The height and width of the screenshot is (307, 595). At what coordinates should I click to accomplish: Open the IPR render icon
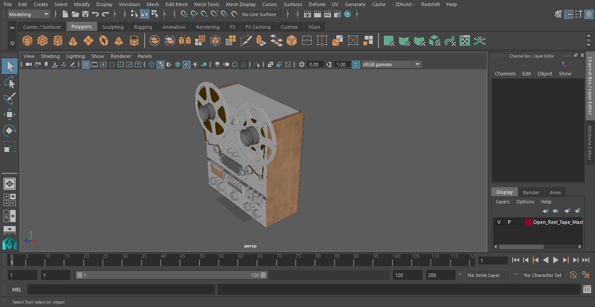click(327, 14)
